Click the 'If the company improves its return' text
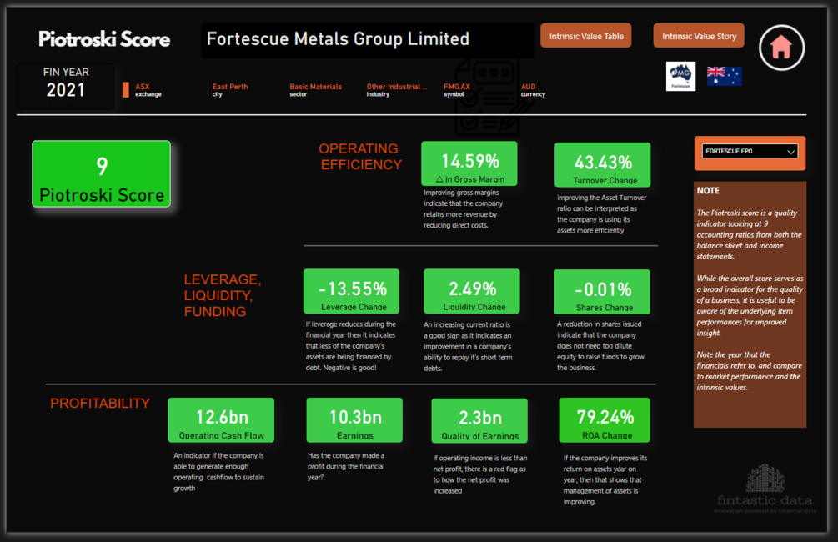 (605, 480)
